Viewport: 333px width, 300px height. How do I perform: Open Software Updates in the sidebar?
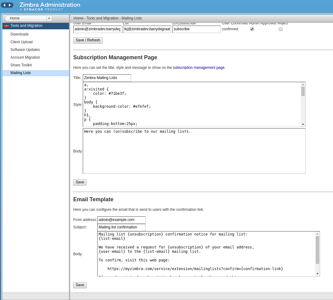(x=25, y=50)
